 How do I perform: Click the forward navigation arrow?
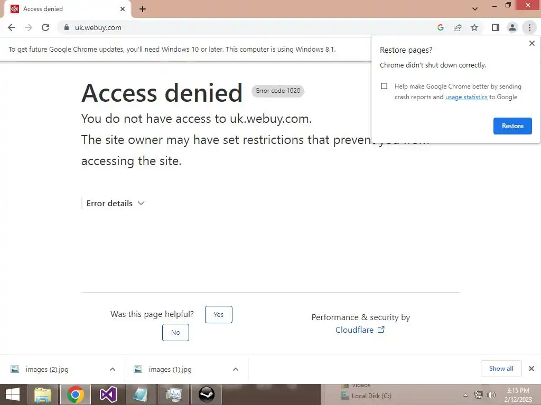click(29, 27)
